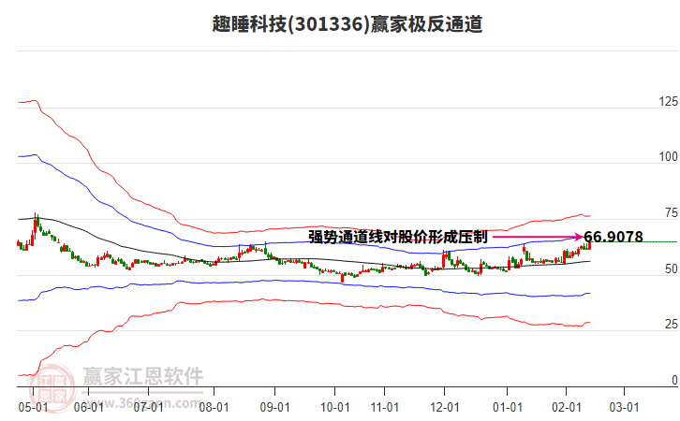
Task: Click the 03-01 date label
Action: 624,408
